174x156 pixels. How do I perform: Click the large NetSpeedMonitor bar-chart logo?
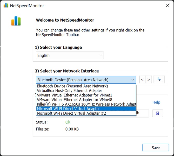[x=16, y=21]
